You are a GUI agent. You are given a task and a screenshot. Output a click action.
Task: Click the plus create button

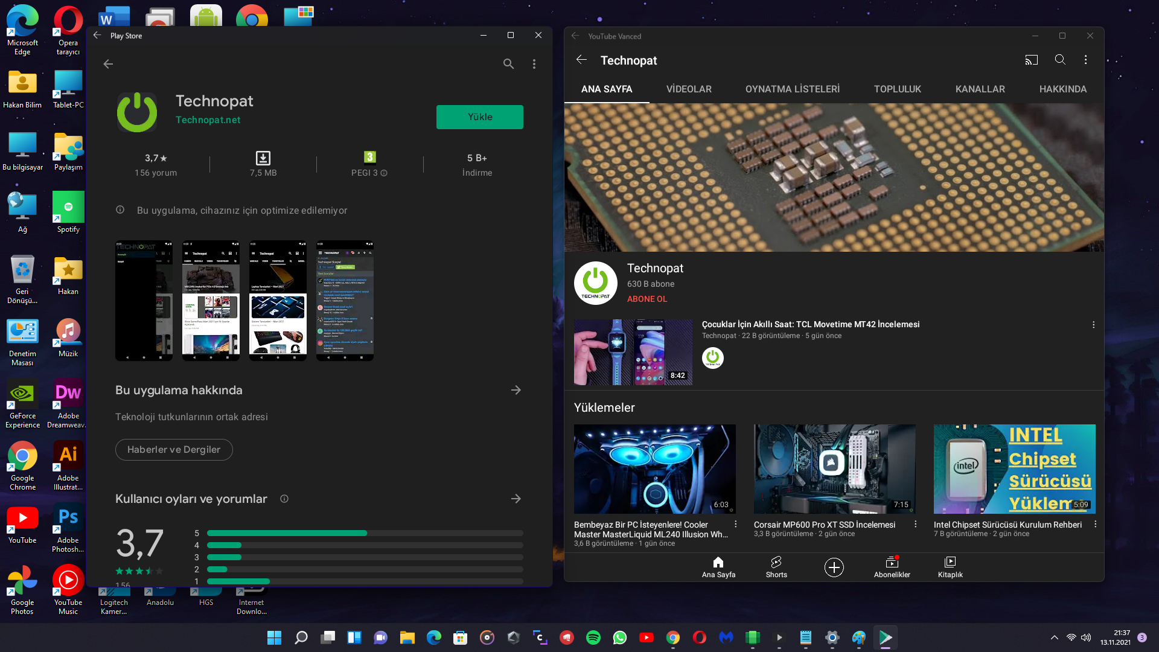834,567
